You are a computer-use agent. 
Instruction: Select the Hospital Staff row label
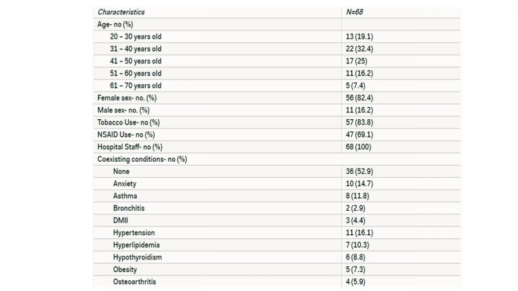click(129, 147)
